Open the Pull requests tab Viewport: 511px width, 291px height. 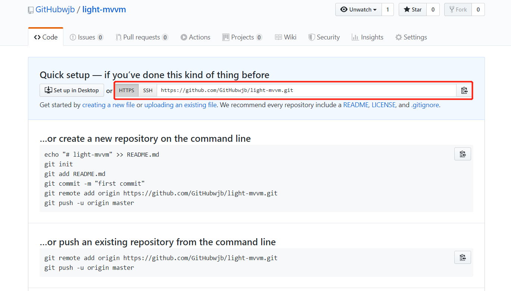tap(142, 37)
